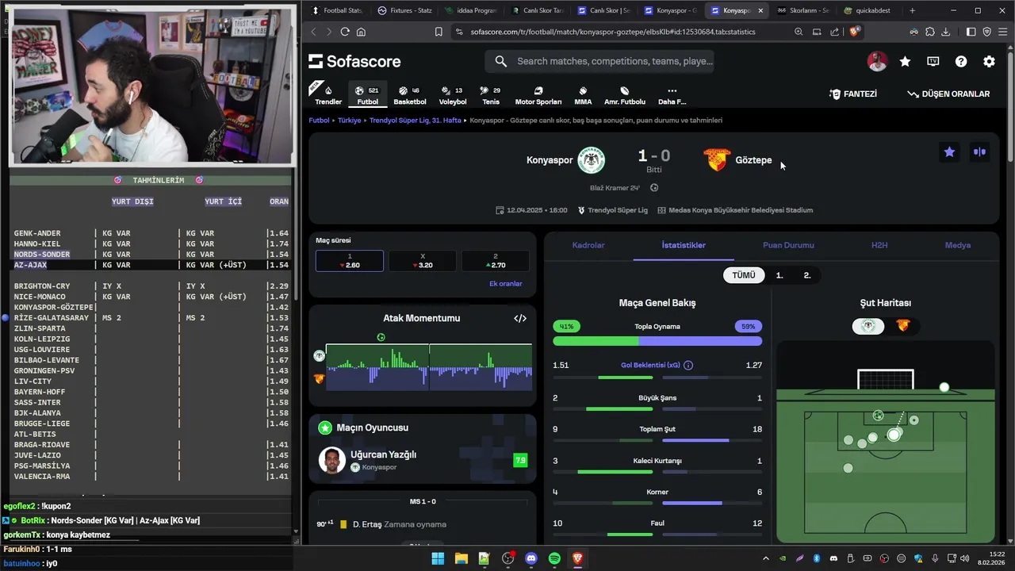The width and height of the screenshot is (1015, 571).
Task: Click ball possession progress bar
Action: click(x=657, y=341)
